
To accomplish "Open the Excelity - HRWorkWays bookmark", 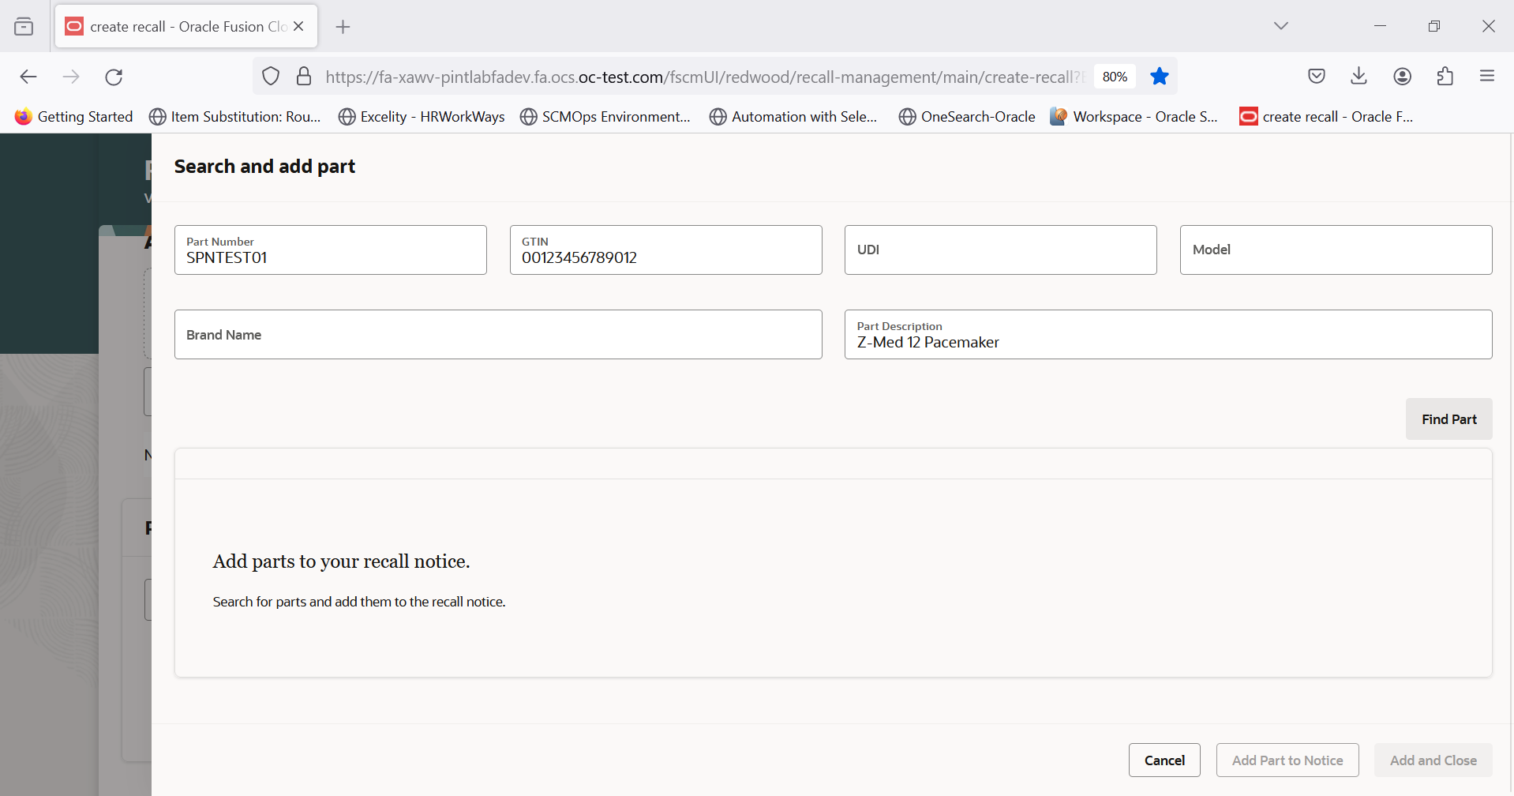I will 422,117.
